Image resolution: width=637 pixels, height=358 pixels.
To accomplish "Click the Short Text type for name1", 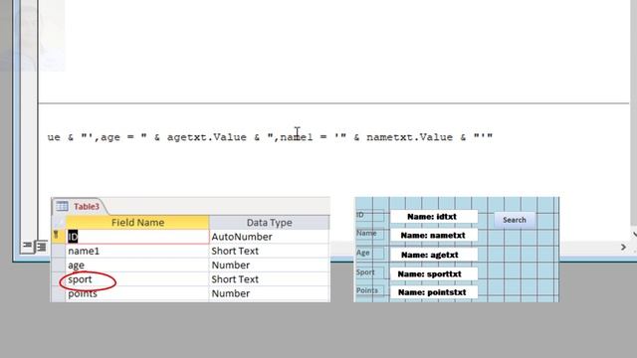I will pyautogui.click(x=269, y=251).
